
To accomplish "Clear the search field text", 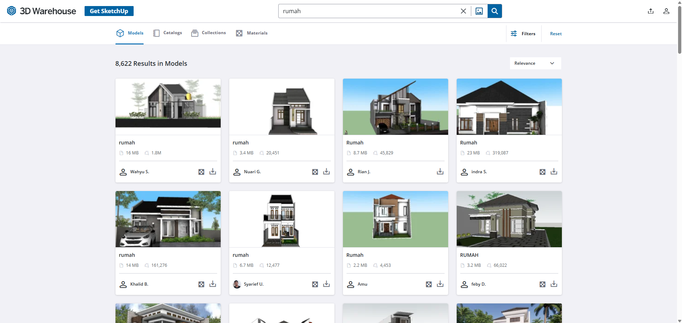I will [x=463, y=11].
